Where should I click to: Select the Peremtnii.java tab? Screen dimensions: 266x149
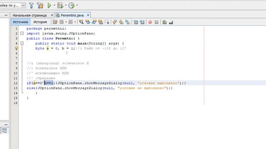(x=72, y=15)
